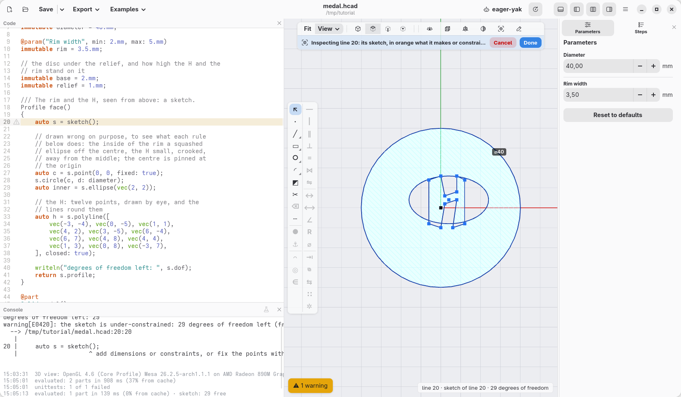Click the inspect icon in the view toolbar
This screenshot has height=397, width=681.
(501, 29)
